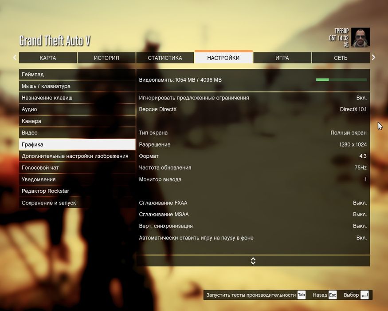Toggle the Сглаживание FXAA option
Image resolution: width=388 pixels, height=311 pixels.
click(x=253, y=203)
